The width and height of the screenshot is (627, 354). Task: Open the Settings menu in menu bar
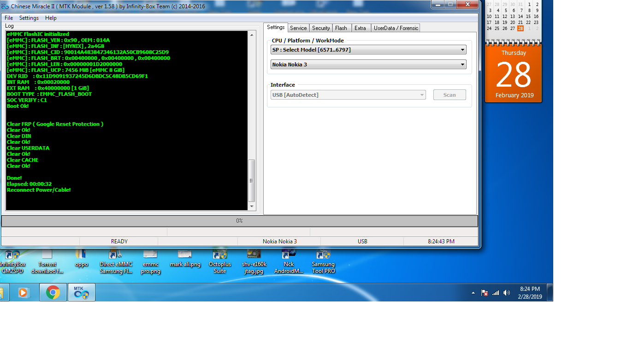(x=29, y=18)
